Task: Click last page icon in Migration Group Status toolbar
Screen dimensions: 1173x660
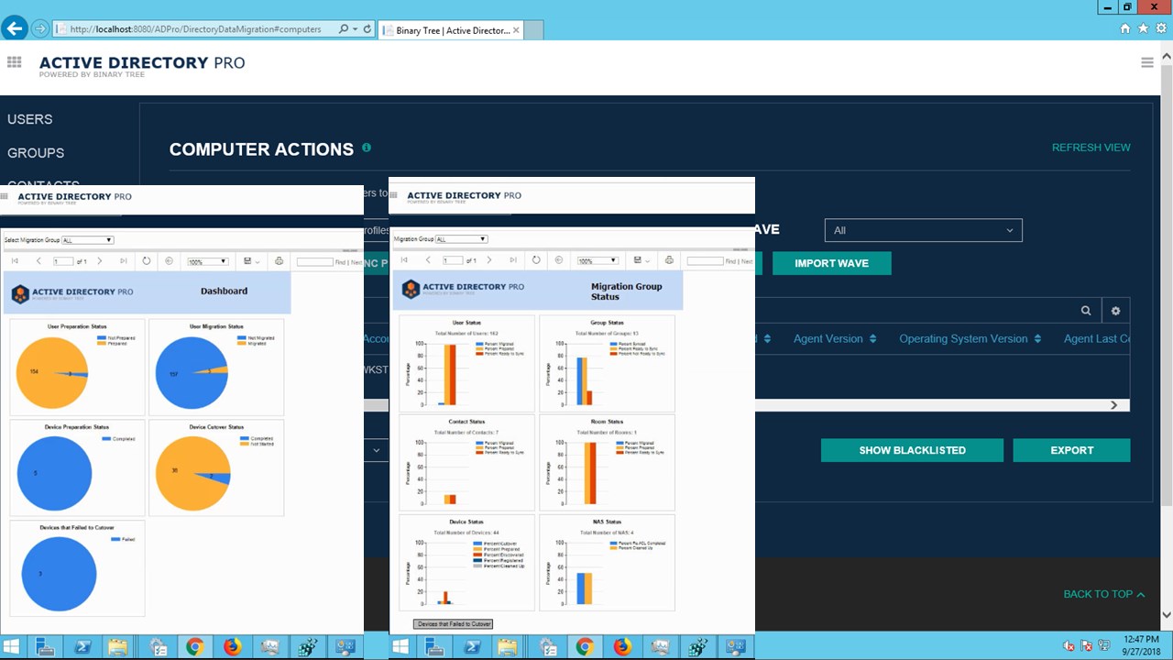Action: pyautogui.click(x=513, y=260)
